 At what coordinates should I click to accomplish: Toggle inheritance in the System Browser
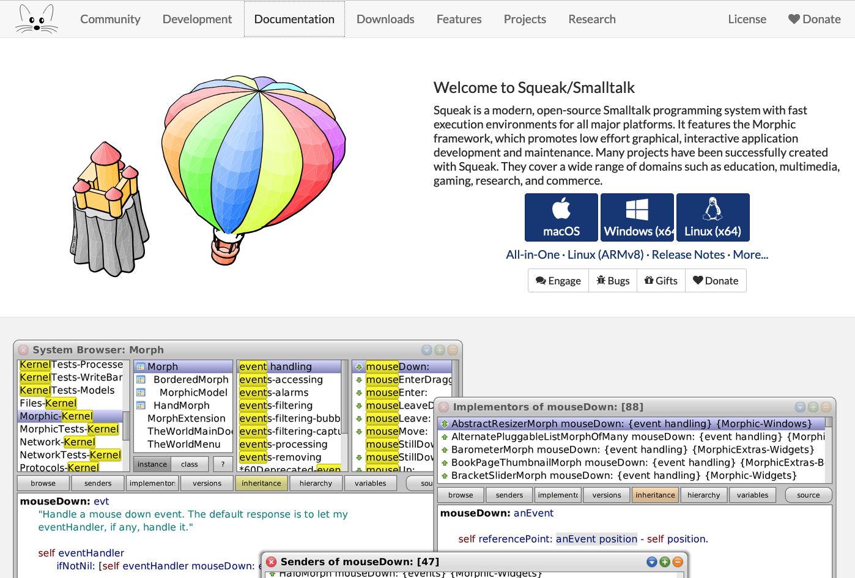[x=261, y=483]
